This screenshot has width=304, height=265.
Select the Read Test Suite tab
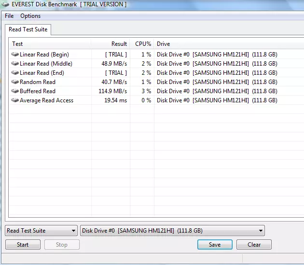click(x=28, y=29)
